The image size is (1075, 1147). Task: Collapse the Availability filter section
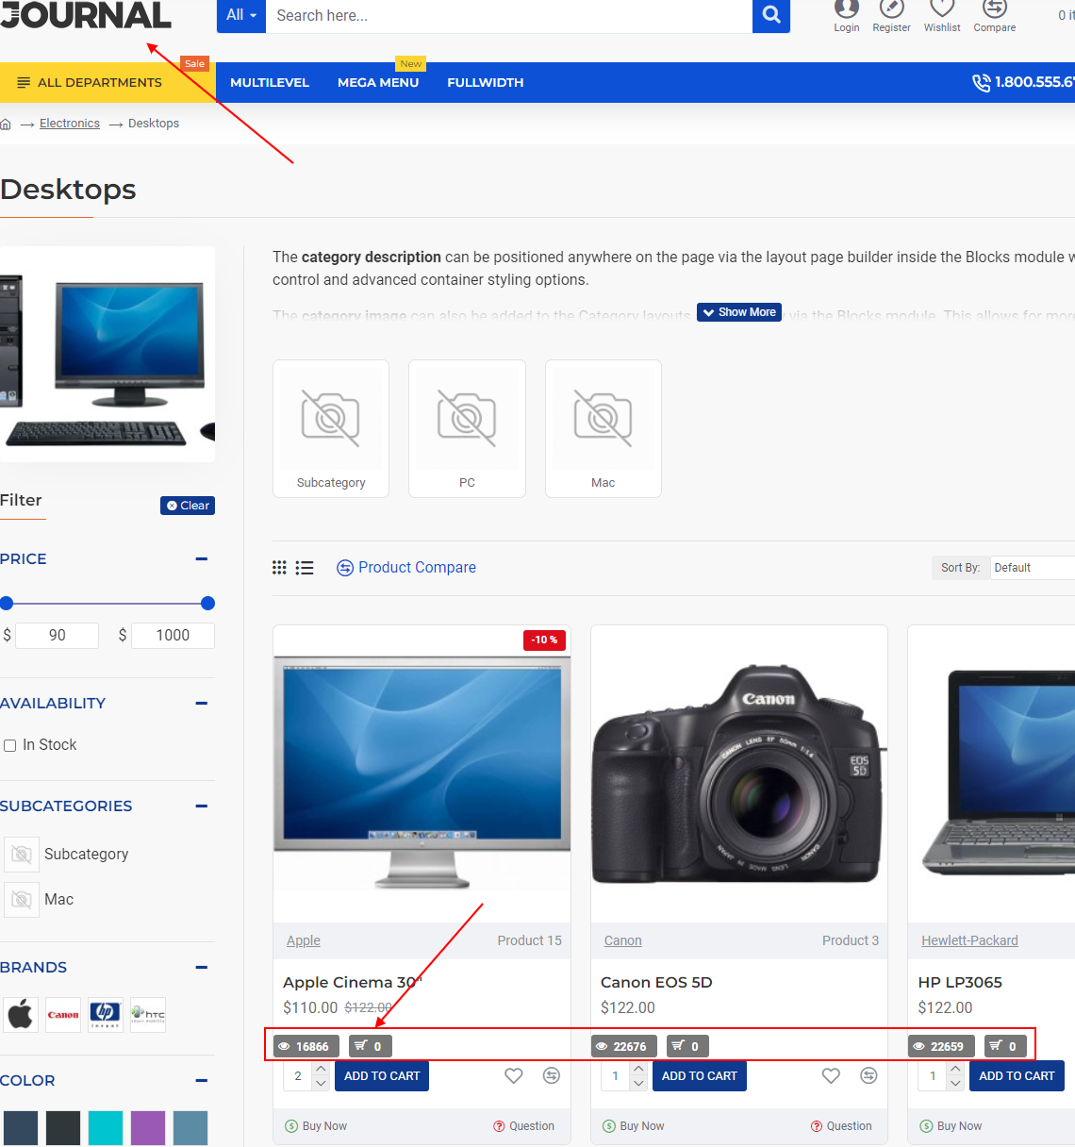[201, 703]
